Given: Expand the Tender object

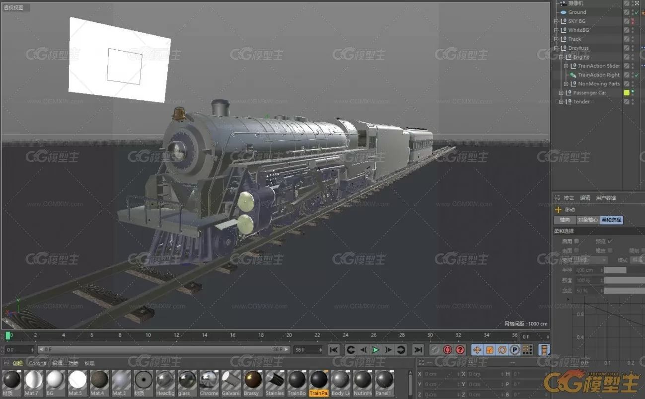Looking at the screenshot, I should pos(561,101).
